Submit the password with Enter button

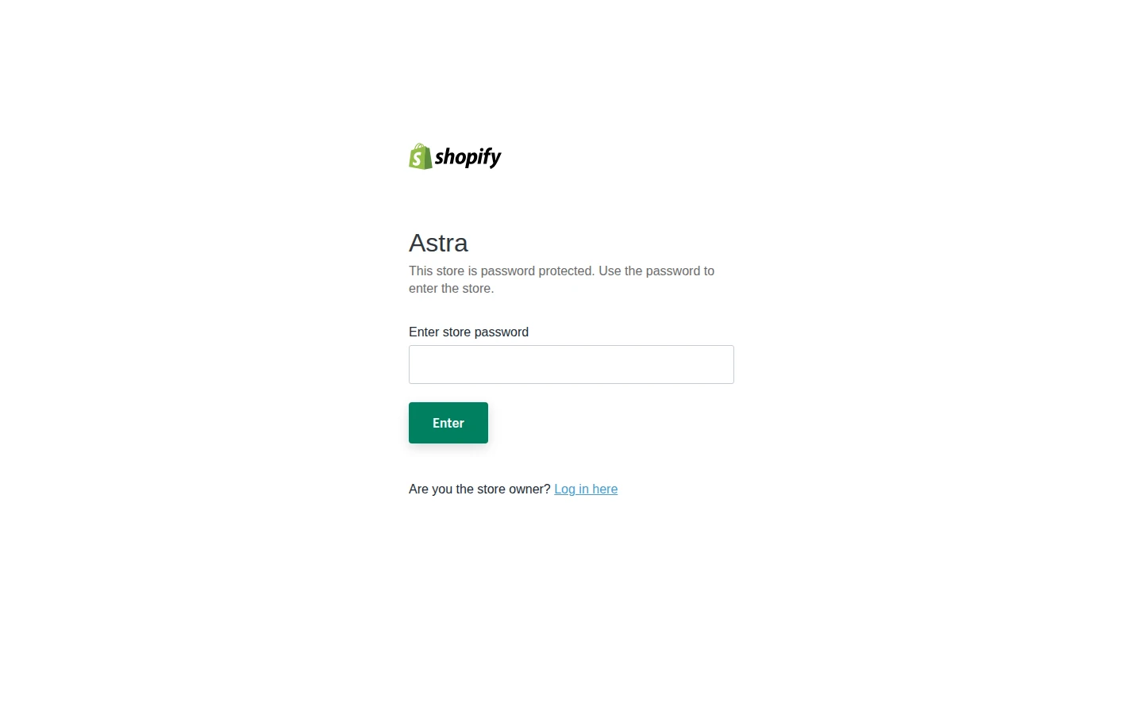[x=448, y=423]
